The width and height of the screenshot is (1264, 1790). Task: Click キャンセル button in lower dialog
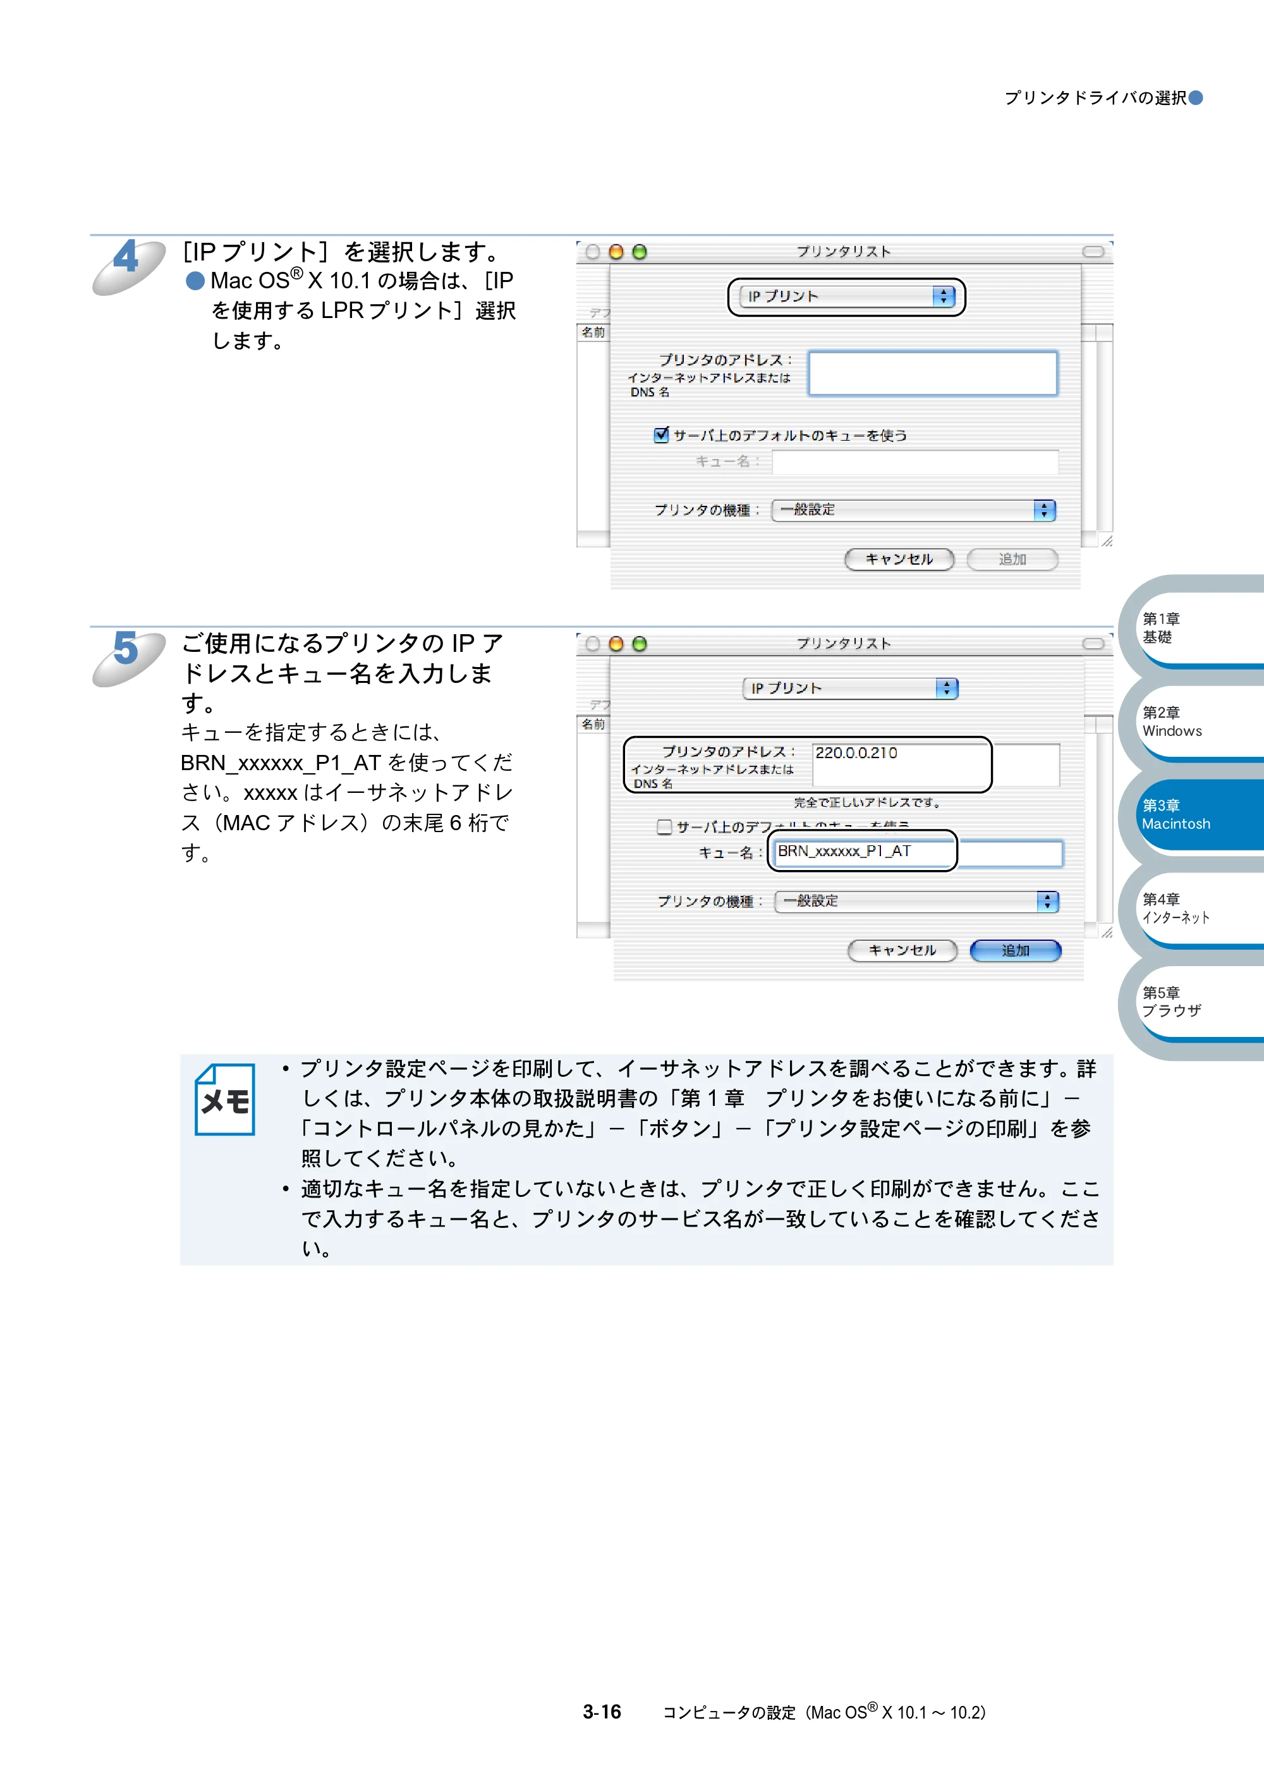[902, 950]
